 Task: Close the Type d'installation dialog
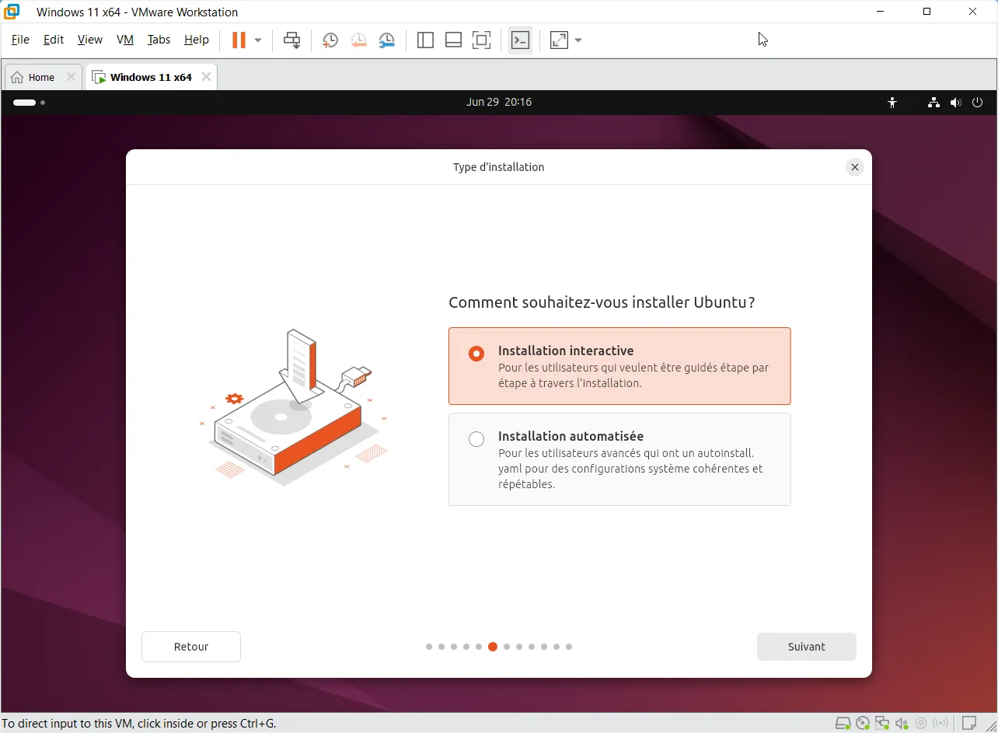[x=855, y=167]
